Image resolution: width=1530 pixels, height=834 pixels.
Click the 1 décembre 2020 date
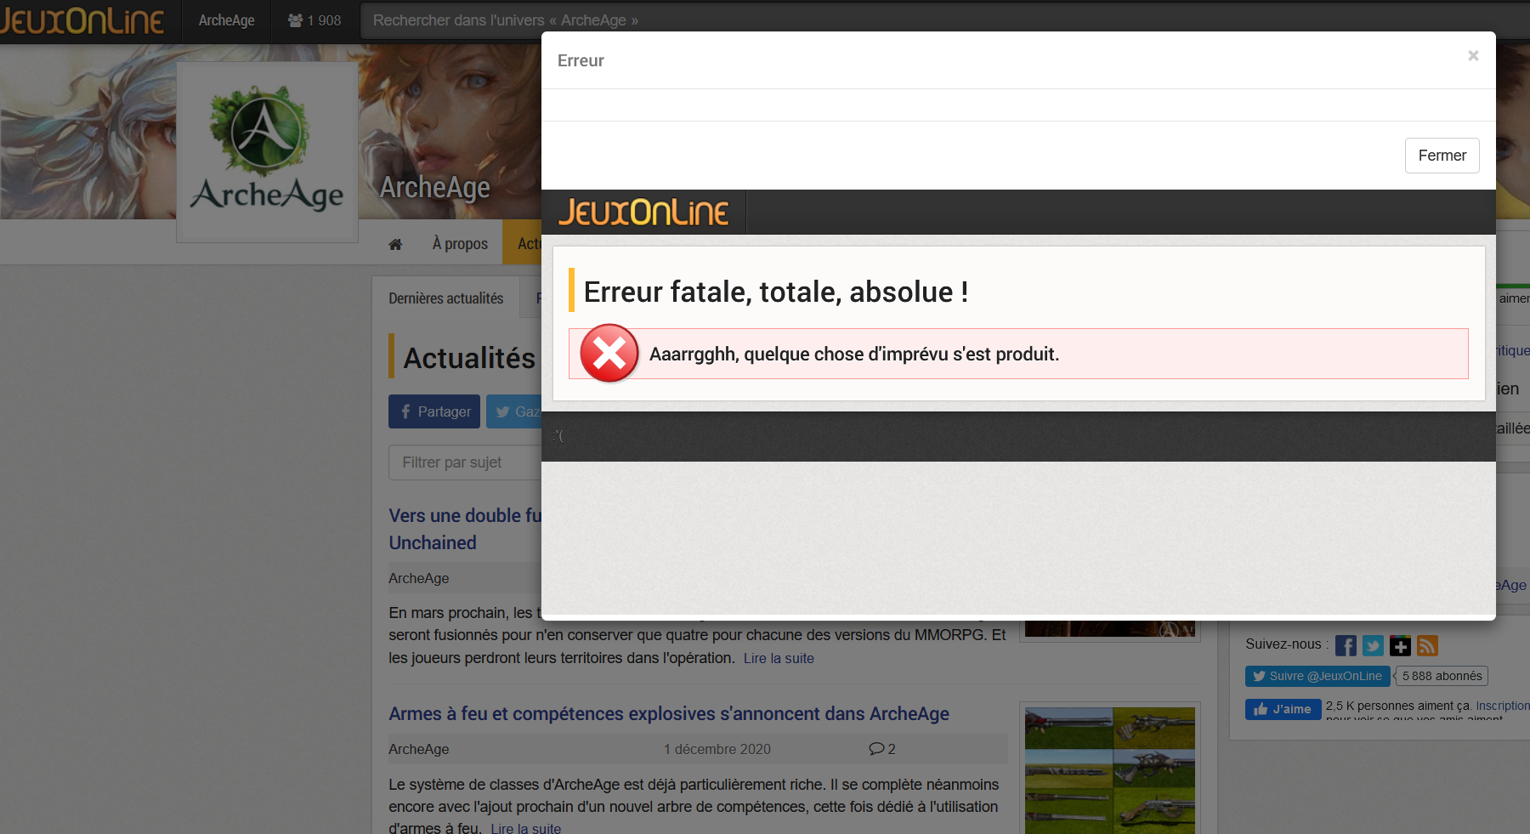click(717, 749)
